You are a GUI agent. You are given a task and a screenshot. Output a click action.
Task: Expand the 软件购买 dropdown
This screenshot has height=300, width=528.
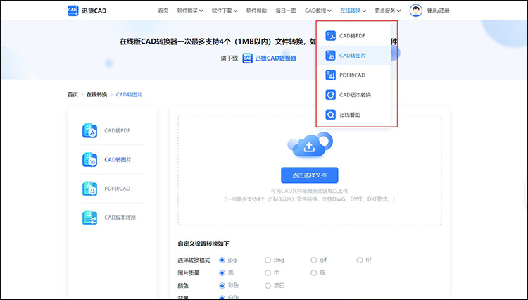(x=190, y=11)
